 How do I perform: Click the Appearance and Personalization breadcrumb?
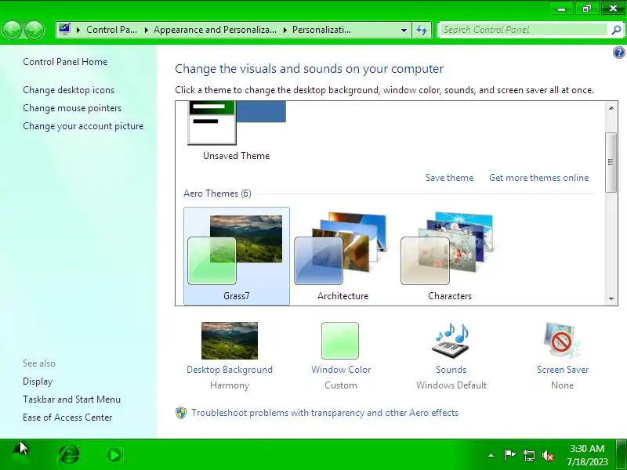click(x=215, y=30)
